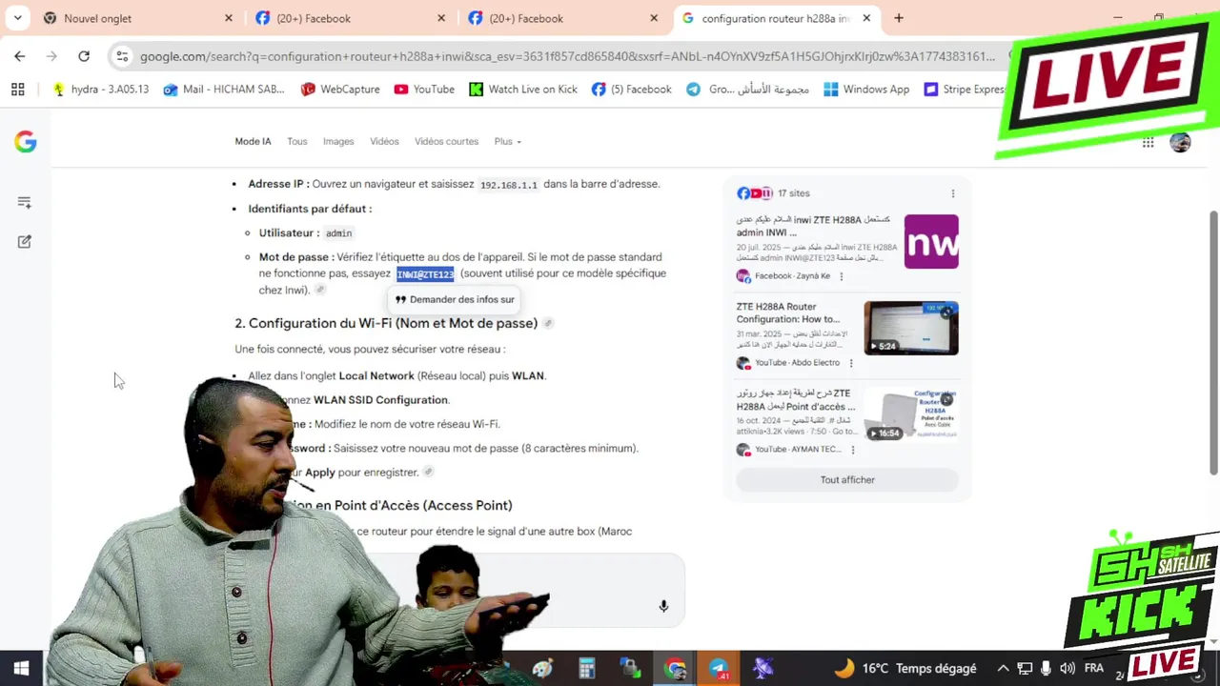The height and width of the screenshot is (686, 1220).
Task: Open the Chrome apps grid shortcut
Action: [17, 89]
